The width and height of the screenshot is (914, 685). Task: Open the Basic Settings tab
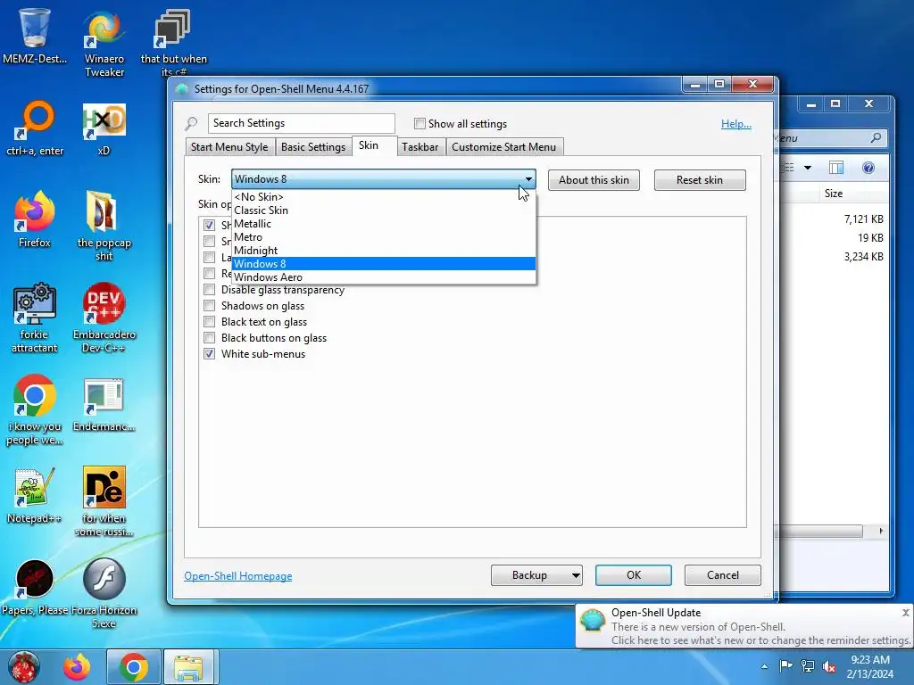[313, 147]
